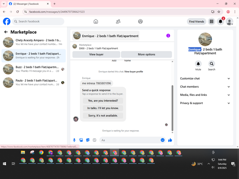239x179 pixels.
Task: Expand Media, files and links section
Action: point(205,95)
